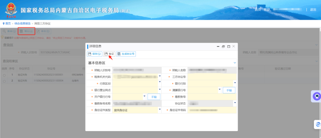Open the 清算银行号 dropdown arrow
This screenshot has width=321, height=138.
pyautogui.click(x=220, y=90)
